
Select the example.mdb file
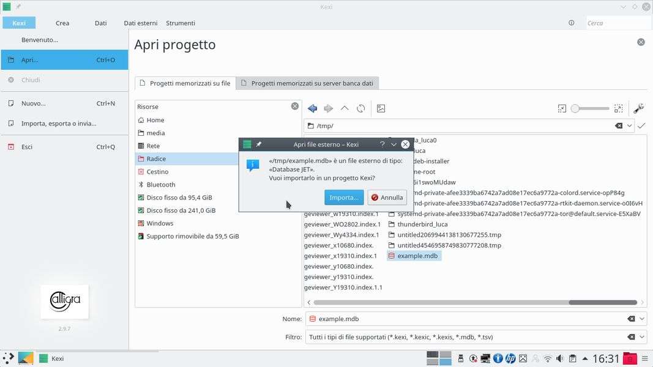click(414, 256)
